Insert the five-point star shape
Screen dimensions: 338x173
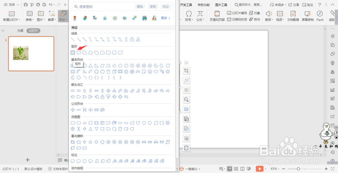91,142
